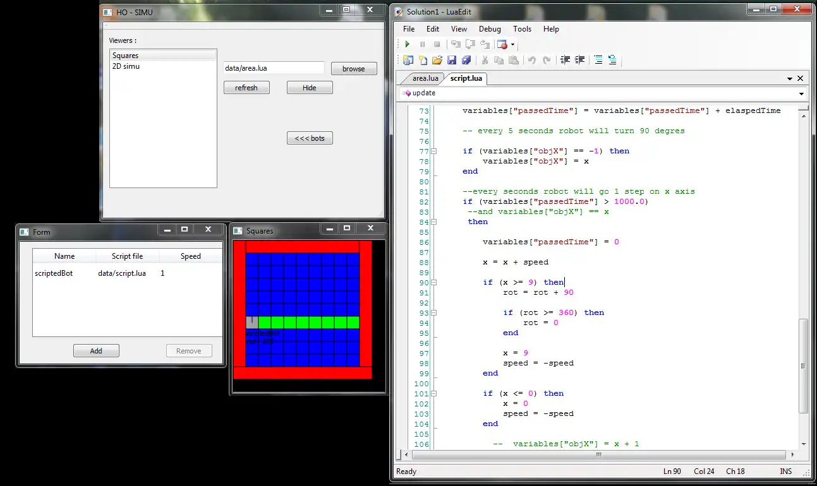The image size is (817, 486).
Task: Click the editor's vertical scrollbar thumb
Action: (x=803, y=366)
